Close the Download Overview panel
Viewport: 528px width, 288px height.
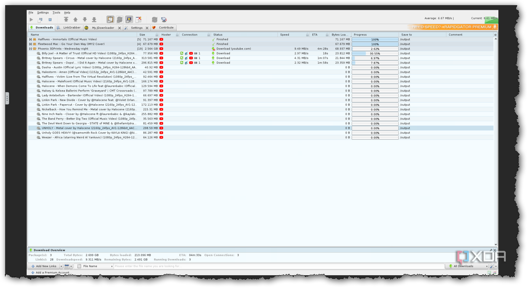click(495, 250)
